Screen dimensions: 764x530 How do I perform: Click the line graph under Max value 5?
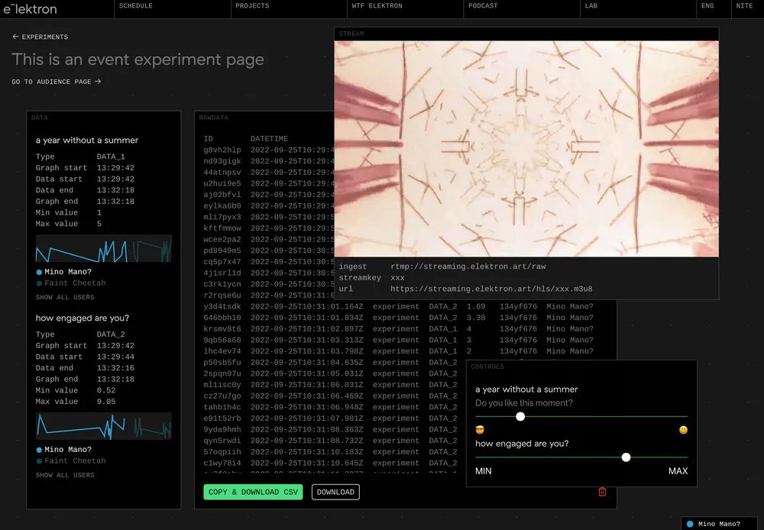103,250
